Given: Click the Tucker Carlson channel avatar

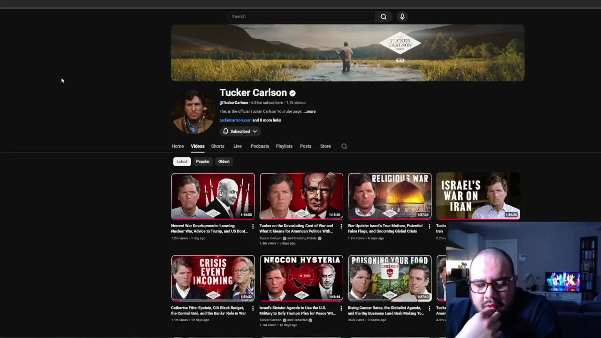Looking at the screenshot, I should pos(193,111).
